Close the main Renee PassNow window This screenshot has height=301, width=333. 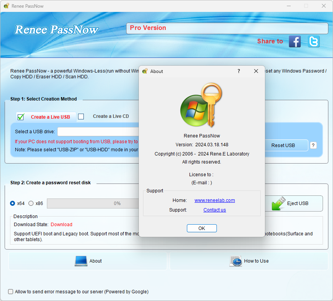[324, 6]
